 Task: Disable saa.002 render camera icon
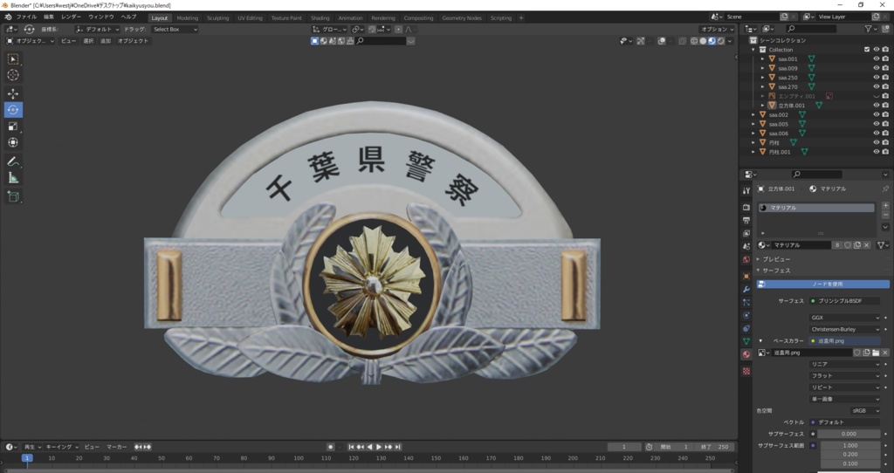(x=885, y=114)
